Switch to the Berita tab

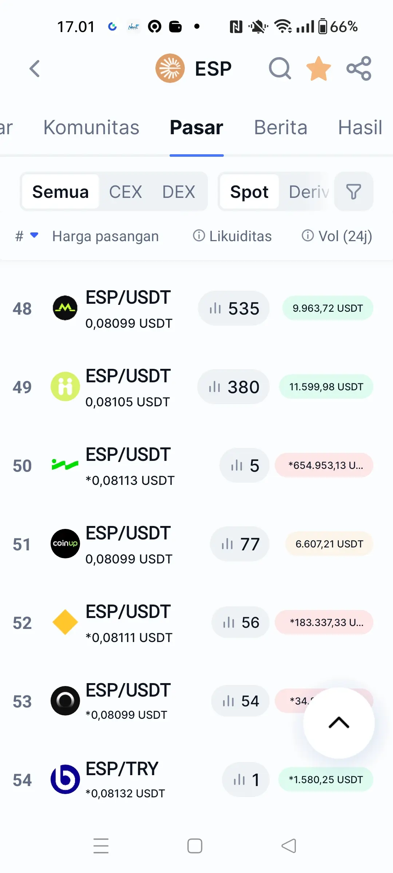click(x=281, y=127)
